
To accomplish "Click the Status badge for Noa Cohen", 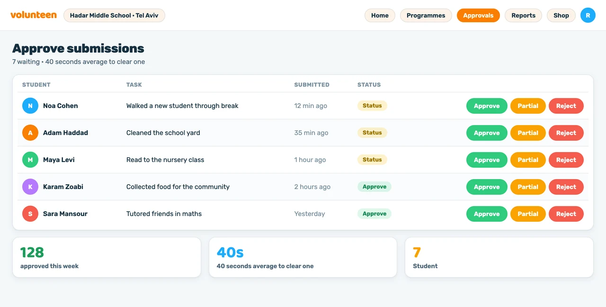I will point(372,106).
